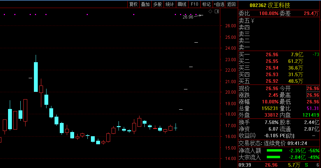This screenshot has width=321, height=168.
Task: Click the 标记 mark button
Action: pos(206,4)
